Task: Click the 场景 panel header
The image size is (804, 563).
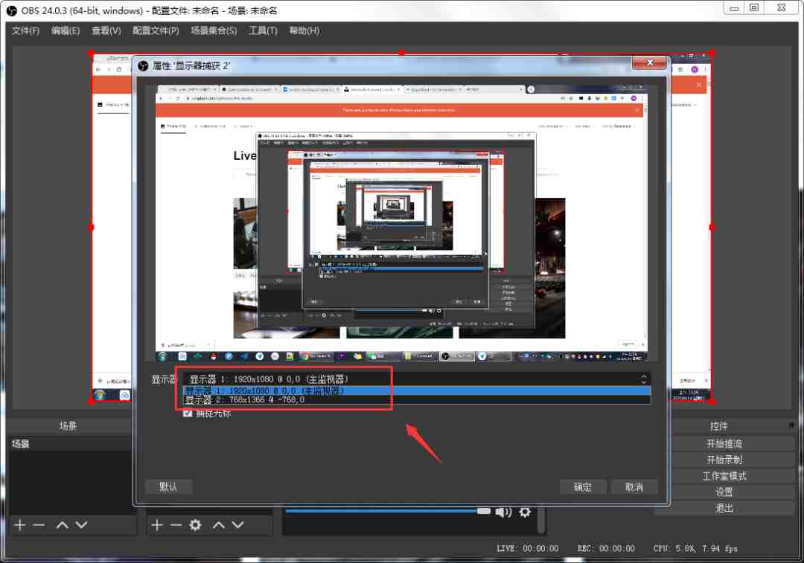Action: point(68,425)
